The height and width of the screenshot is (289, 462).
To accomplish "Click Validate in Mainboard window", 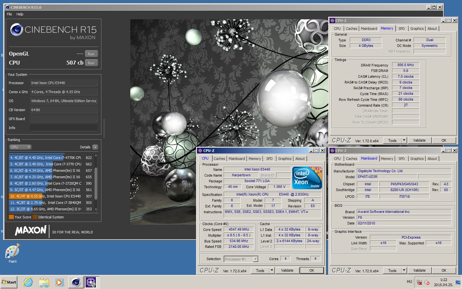I will click(419, 270).
